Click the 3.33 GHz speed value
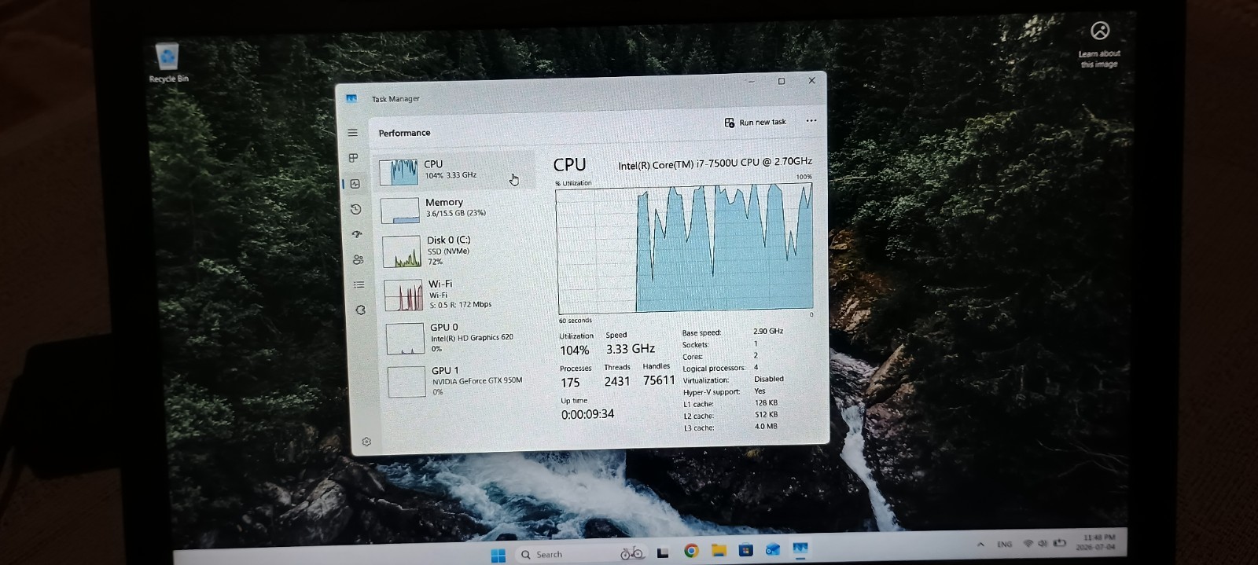The height and width of the screenshot is (565, 1258). point(630,349)
